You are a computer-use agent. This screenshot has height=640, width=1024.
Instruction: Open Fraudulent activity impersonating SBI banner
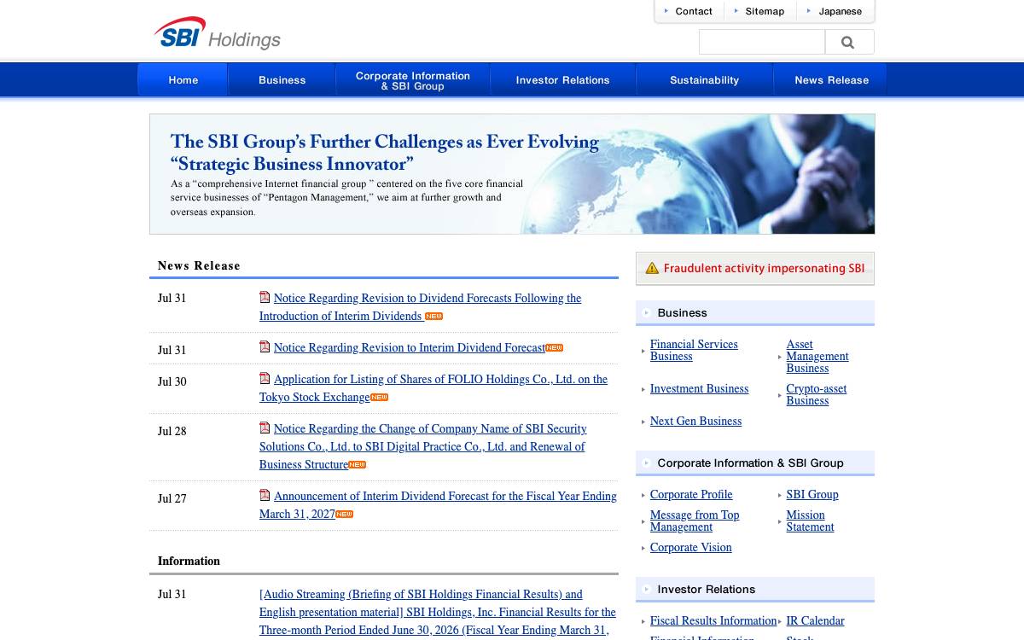click(x=755, y=268)
